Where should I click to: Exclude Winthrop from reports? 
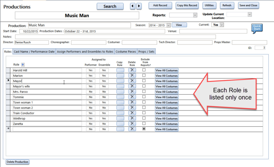[x=144, y=118]
